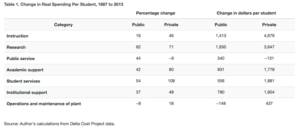Click the 108 Student services cell
The width and height of the screenshot is (299, 131).
tap(171, 81)
